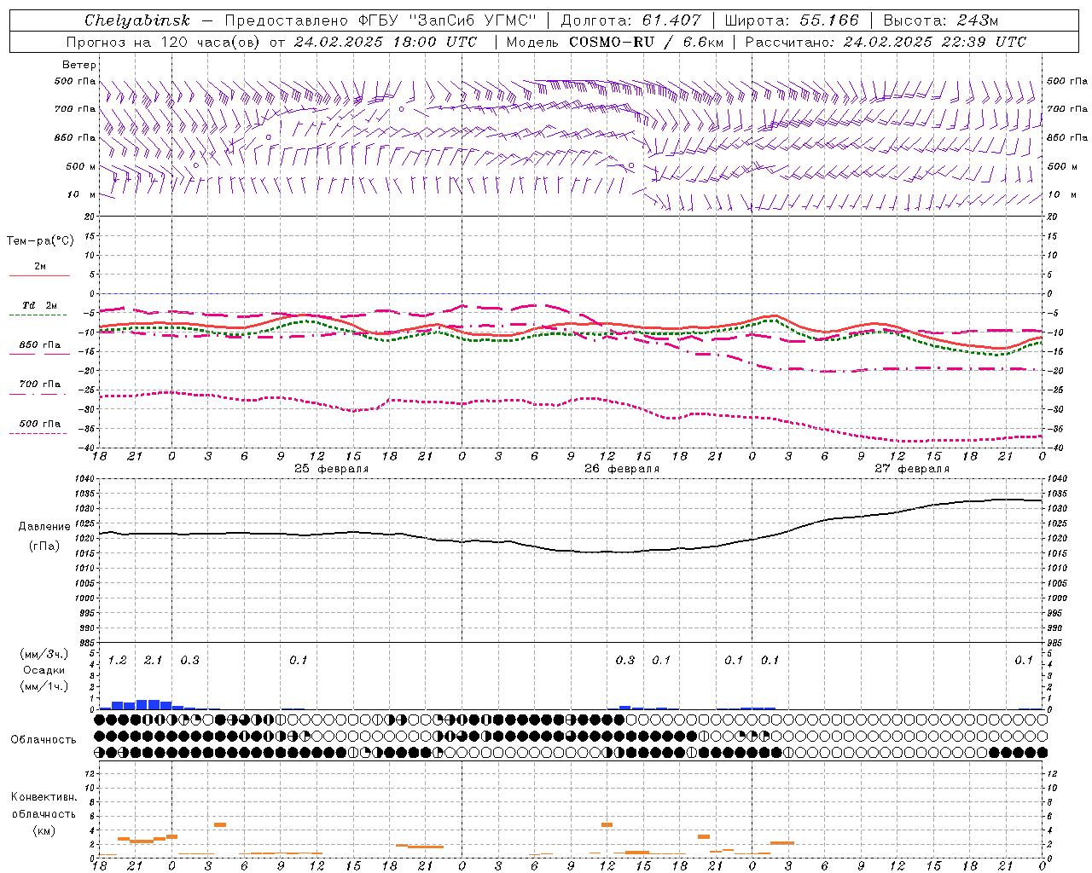The width and height of the screenshot is (1092, 873).
Task: Click the 'Высота: 243м' elevation text
Action: (x=940, y=20)
